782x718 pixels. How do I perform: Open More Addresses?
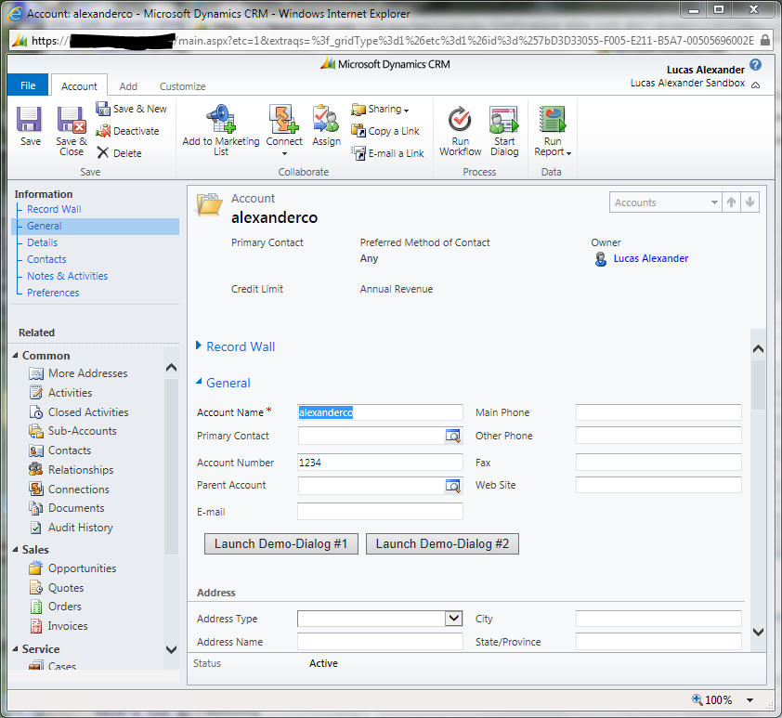tap(78, 373)
